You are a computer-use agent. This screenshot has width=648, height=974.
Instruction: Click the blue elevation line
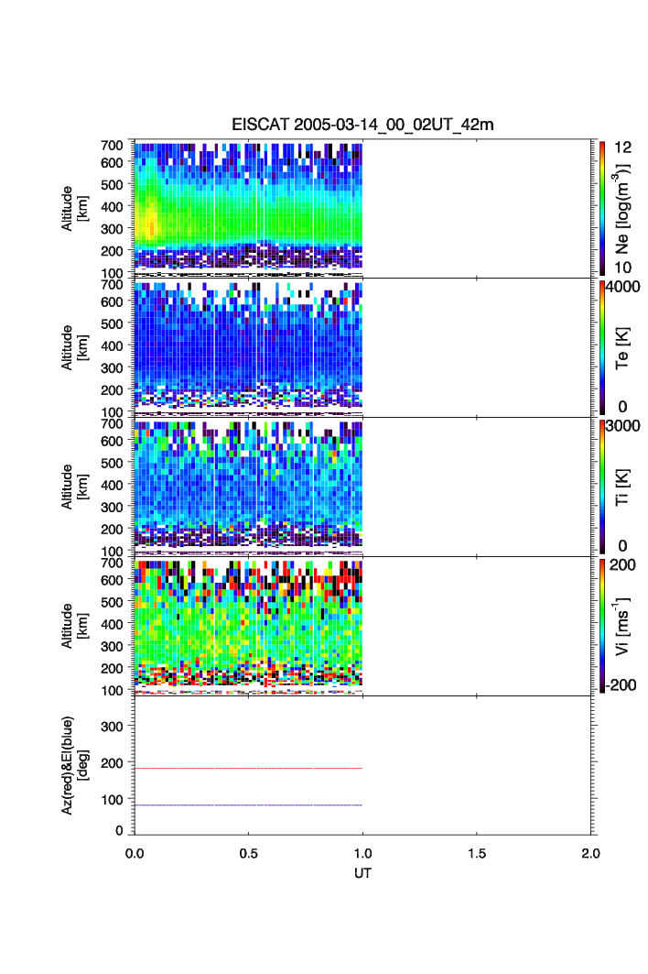coord(248,804)
